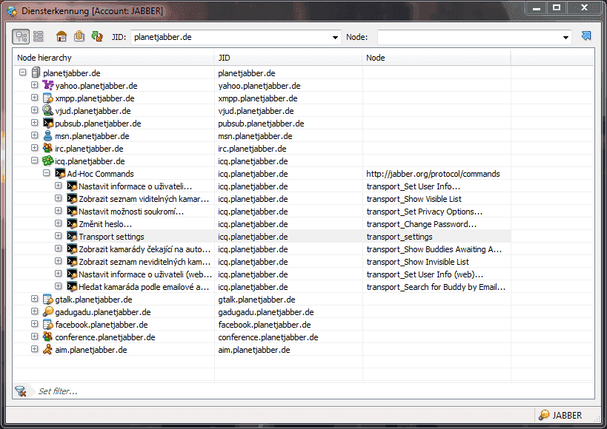The width and height of the screenshot is (607, 429).
Task: Click conference.planetjabber.de in the JID column
Action: click(x=268, y=337)
